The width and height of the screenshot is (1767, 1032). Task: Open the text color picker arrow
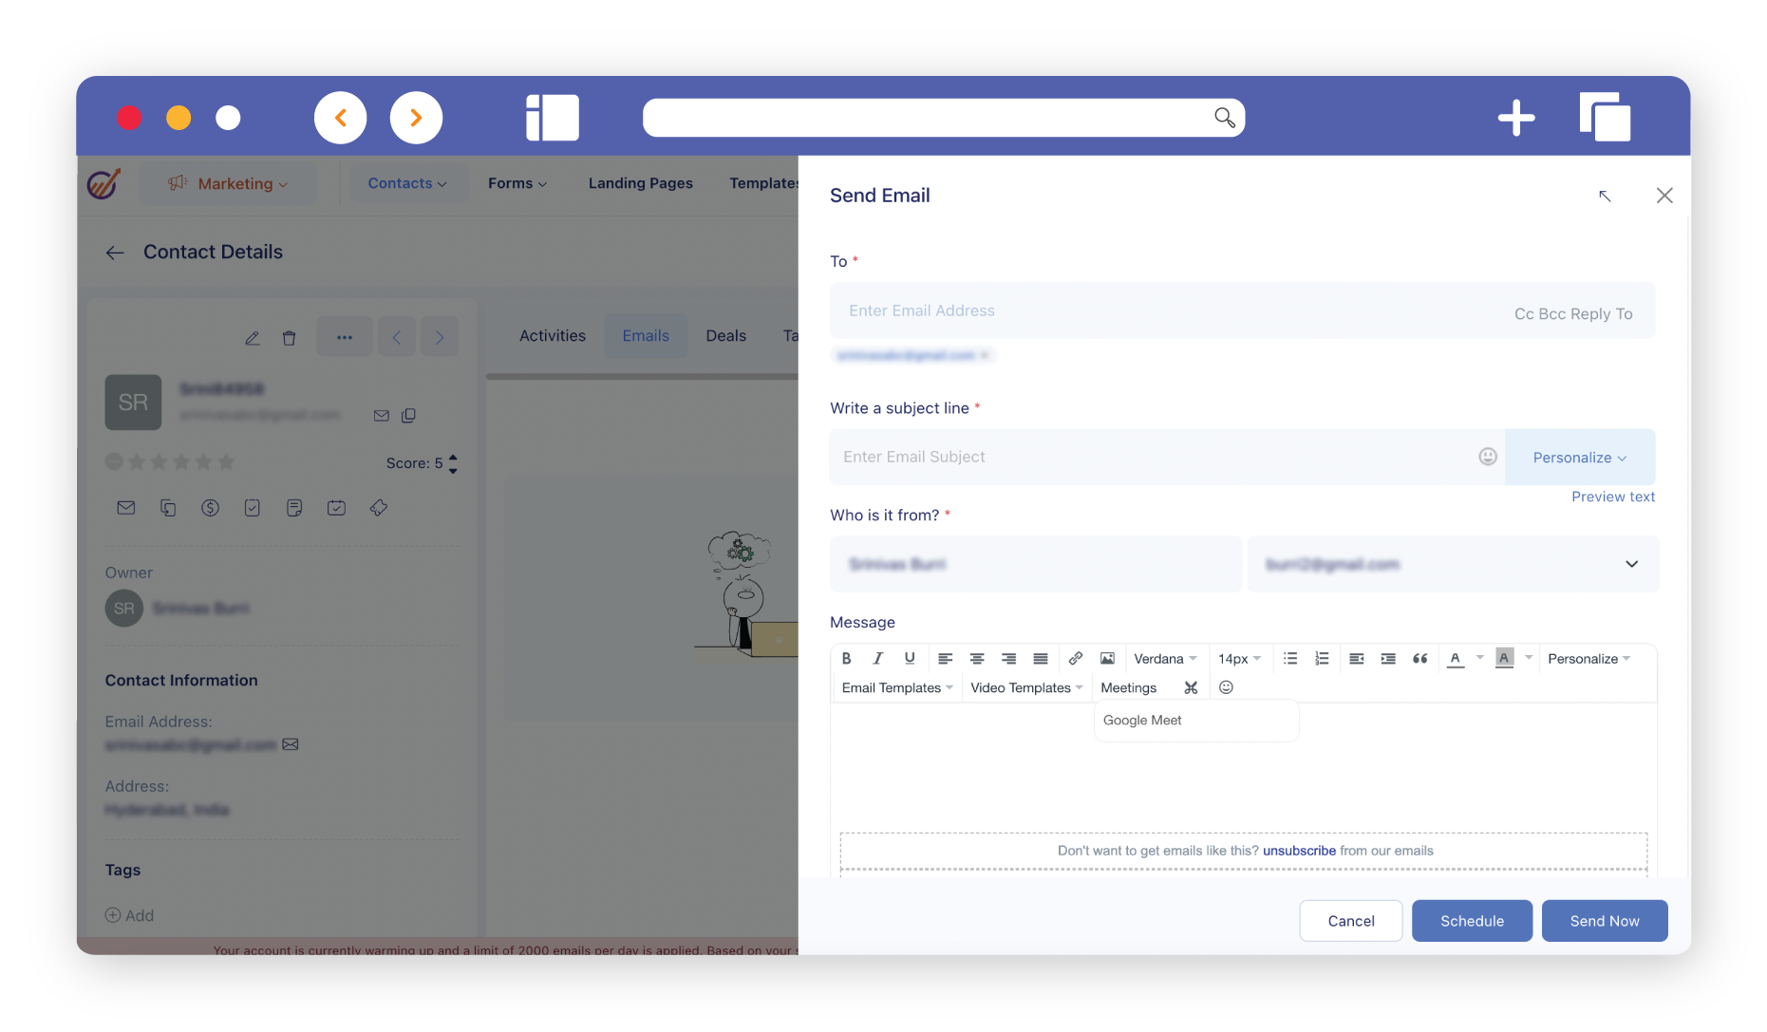1480,657
